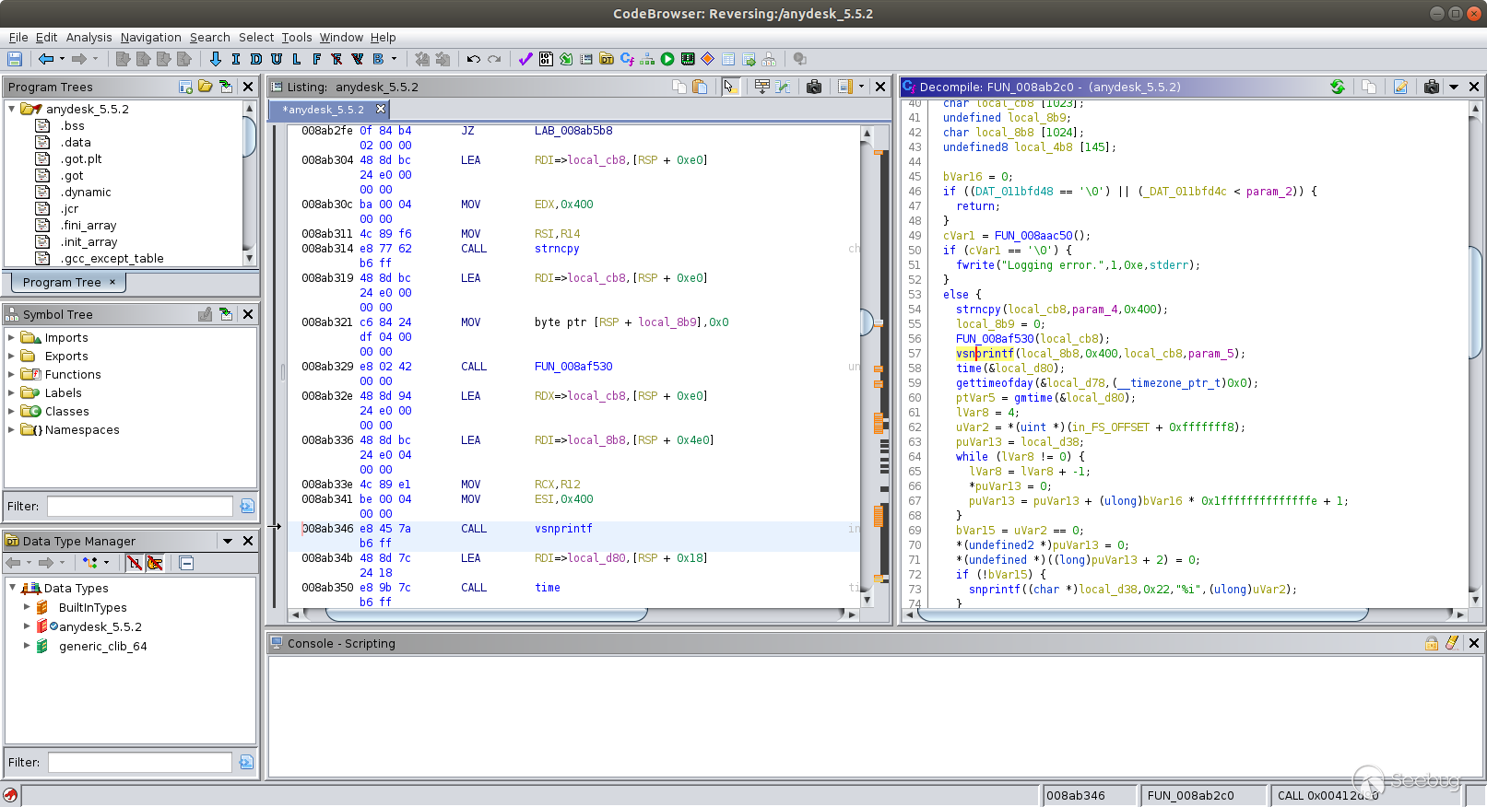Click strncpy call in the Listing
The width and height of the screenshot is (1487, 807).
557,249
